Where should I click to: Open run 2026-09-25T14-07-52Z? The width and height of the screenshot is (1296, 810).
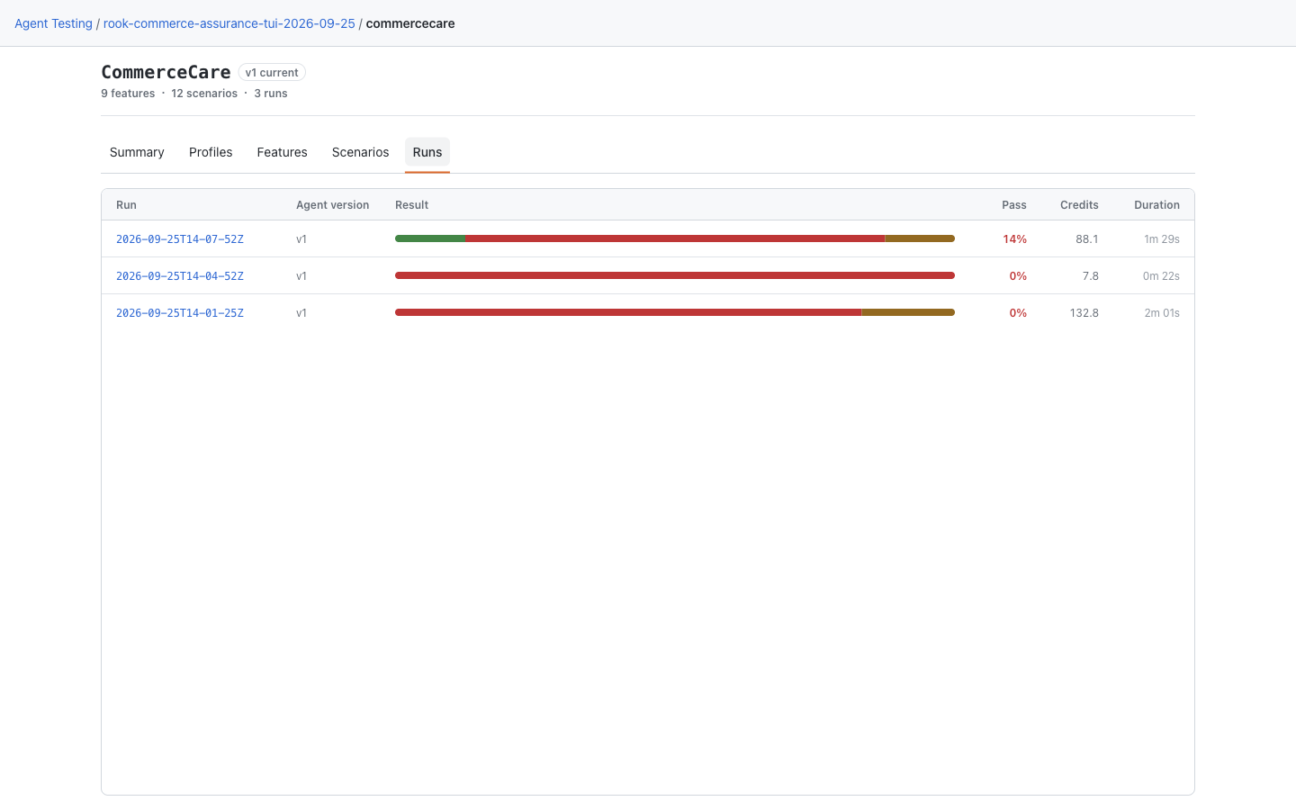tap(180, 239)
